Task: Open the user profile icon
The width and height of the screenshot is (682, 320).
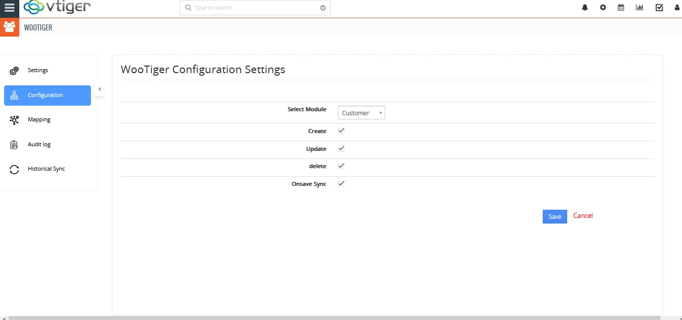Action: 677,8
